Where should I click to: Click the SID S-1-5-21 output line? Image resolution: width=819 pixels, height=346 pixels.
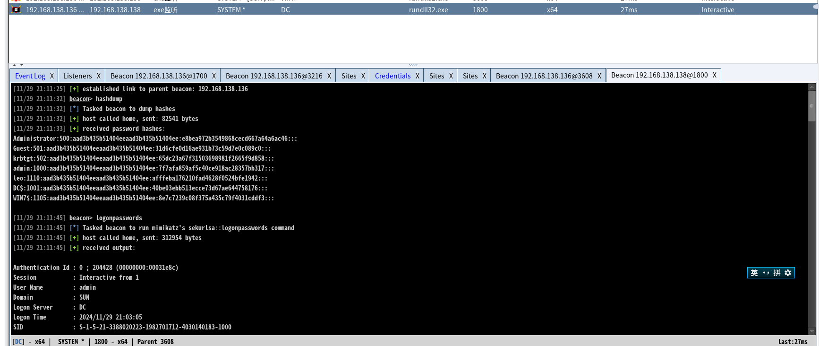122,327
